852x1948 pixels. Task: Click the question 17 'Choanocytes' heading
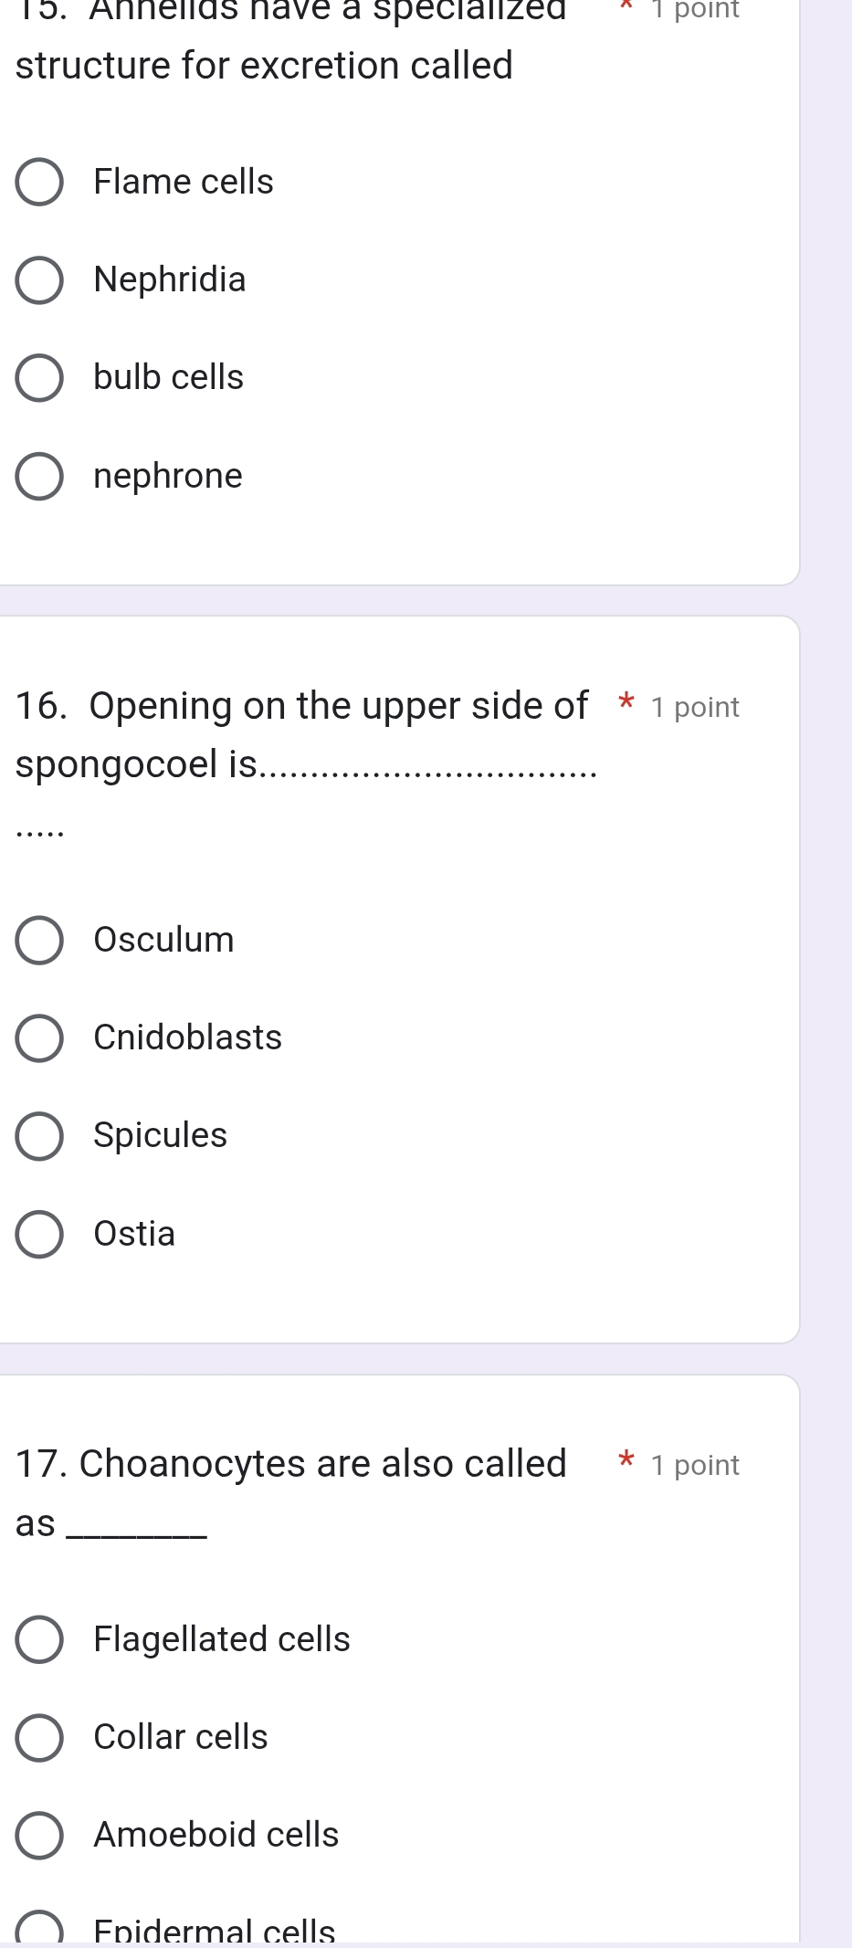[290, 1464]
